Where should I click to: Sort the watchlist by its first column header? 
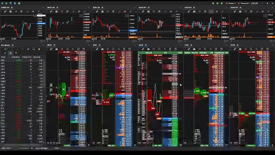tap(3, 57)
